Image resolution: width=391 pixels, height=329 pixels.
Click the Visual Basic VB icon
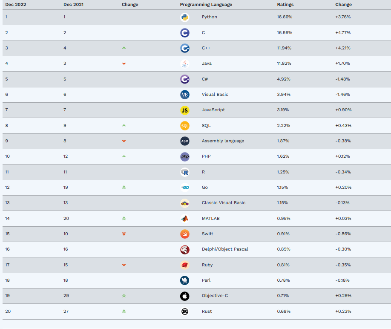click(x=184, y=95)
